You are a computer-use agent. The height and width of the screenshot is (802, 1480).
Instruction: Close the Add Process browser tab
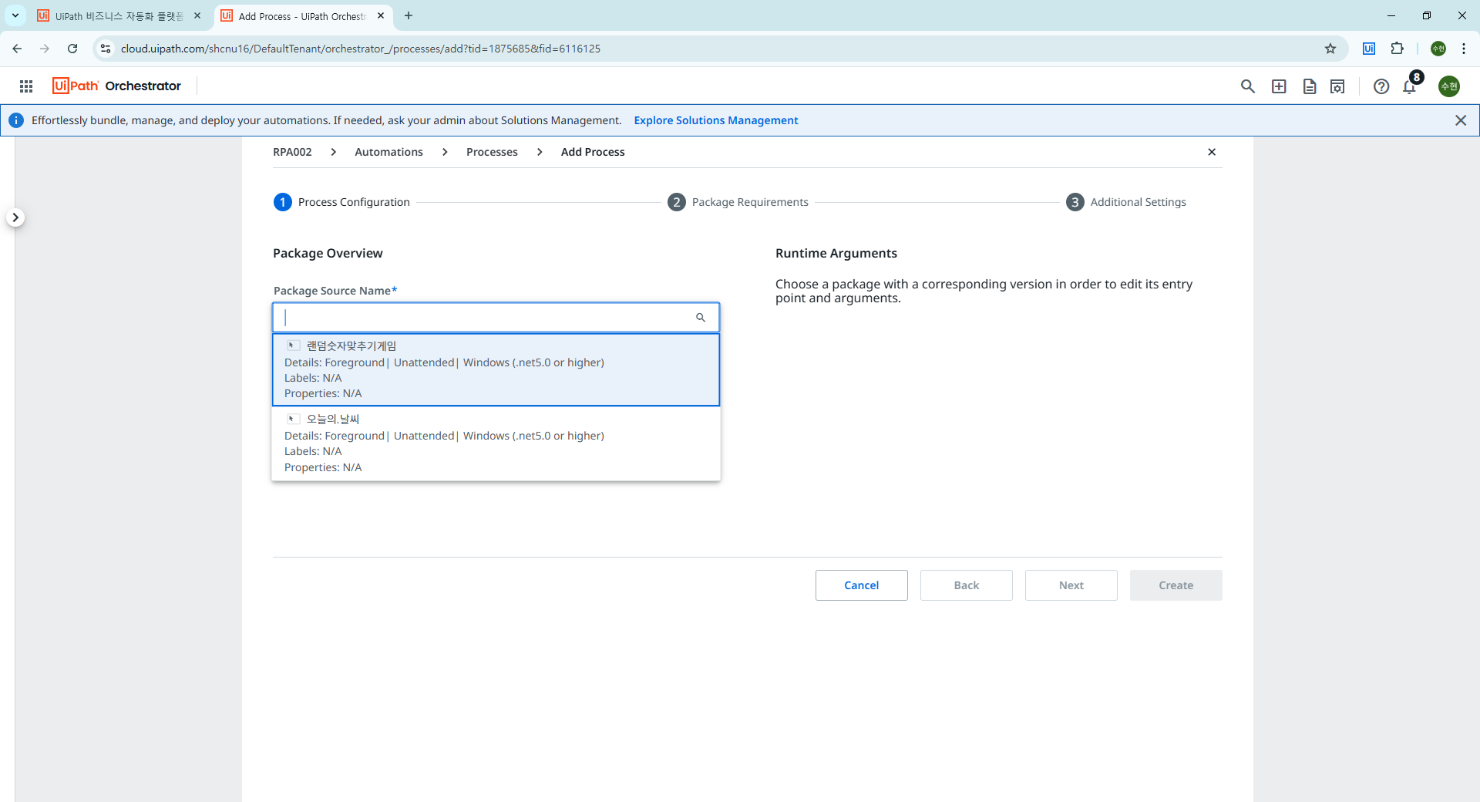coord(381,15)
